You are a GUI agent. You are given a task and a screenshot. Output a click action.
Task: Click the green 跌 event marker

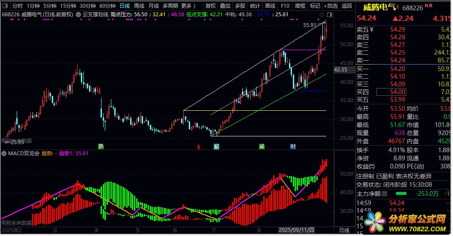101,146
